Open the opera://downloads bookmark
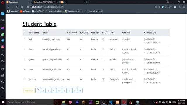The width and height of the screenshot is (187, 105). (93, 11)
